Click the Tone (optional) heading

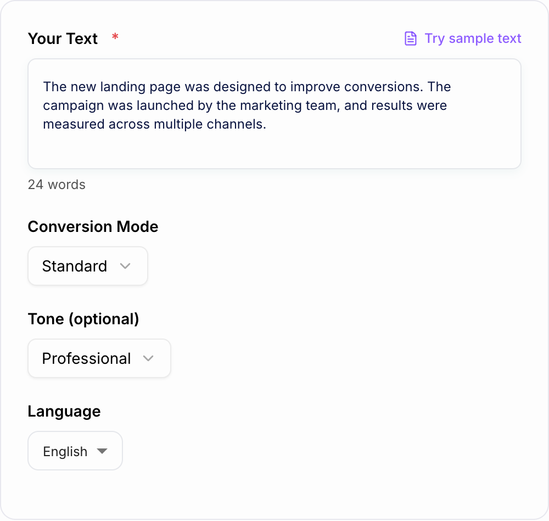83,319
